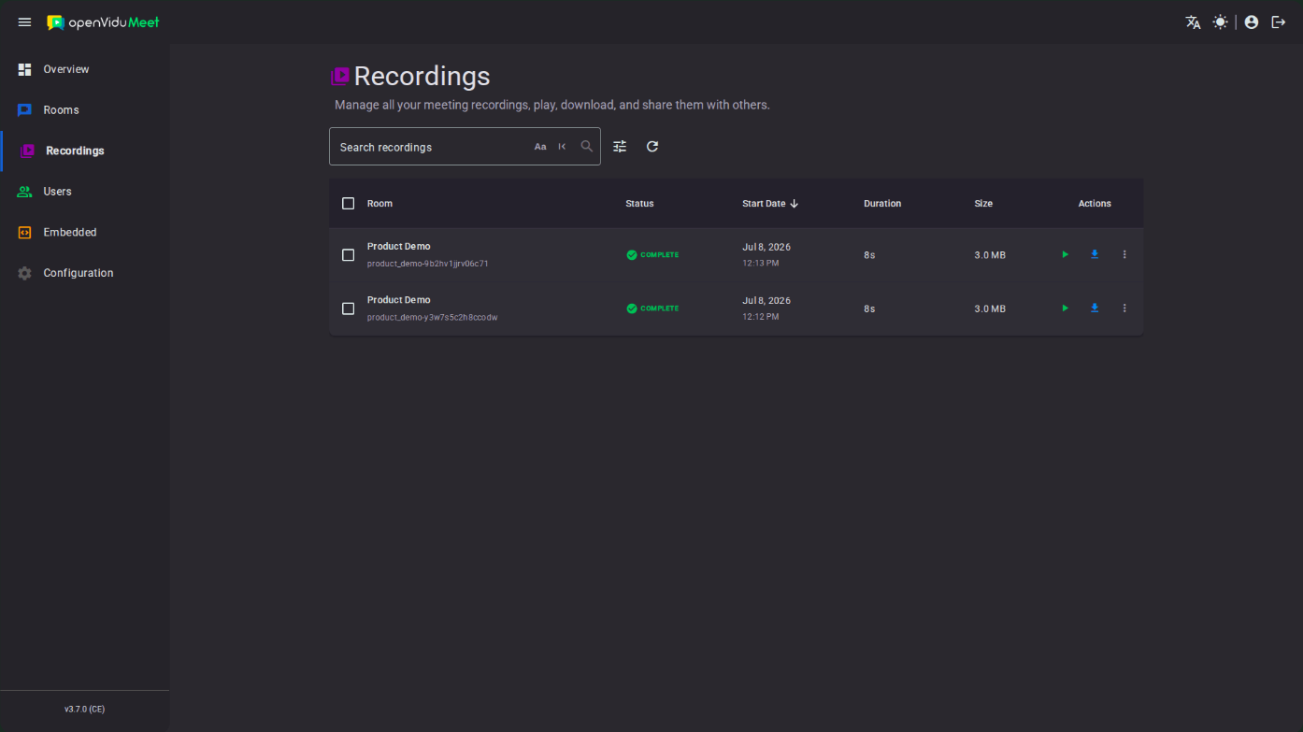Click room ID product_demo-y3w7s5c2h8ccodw
The width and height of the screenshot is (1303, 732).
(x=432, y=318)
